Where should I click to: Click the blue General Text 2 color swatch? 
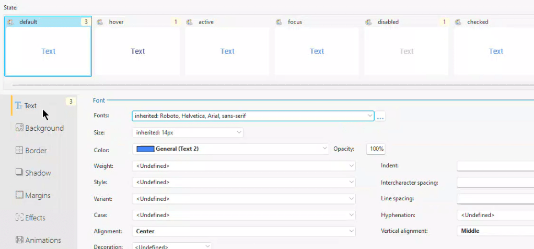145,149
